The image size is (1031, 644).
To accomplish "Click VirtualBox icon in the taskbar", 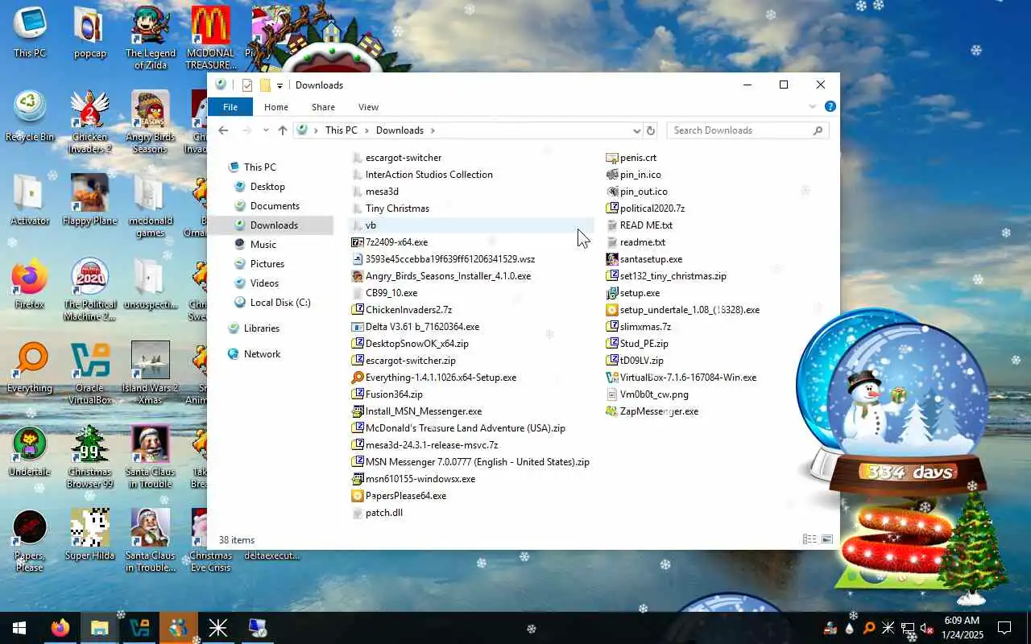I will click(139, 627).
